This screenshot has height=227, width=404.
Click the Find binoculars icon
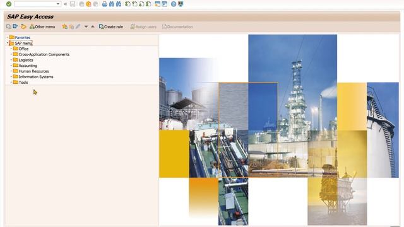click(112, 4)
